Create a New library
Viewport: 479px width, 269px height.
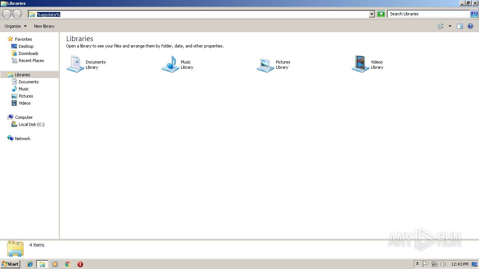[x=44, y=26]
